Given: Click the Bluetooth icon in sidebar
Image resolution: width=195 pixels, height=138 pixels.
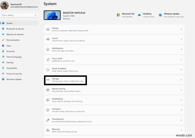Looking at the screenshot, I should [3, 29].
